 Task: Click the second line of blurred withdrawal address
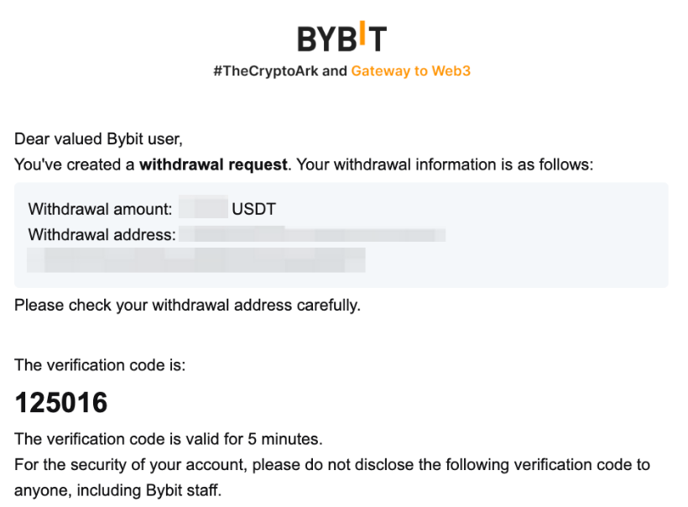pos(196,259)
